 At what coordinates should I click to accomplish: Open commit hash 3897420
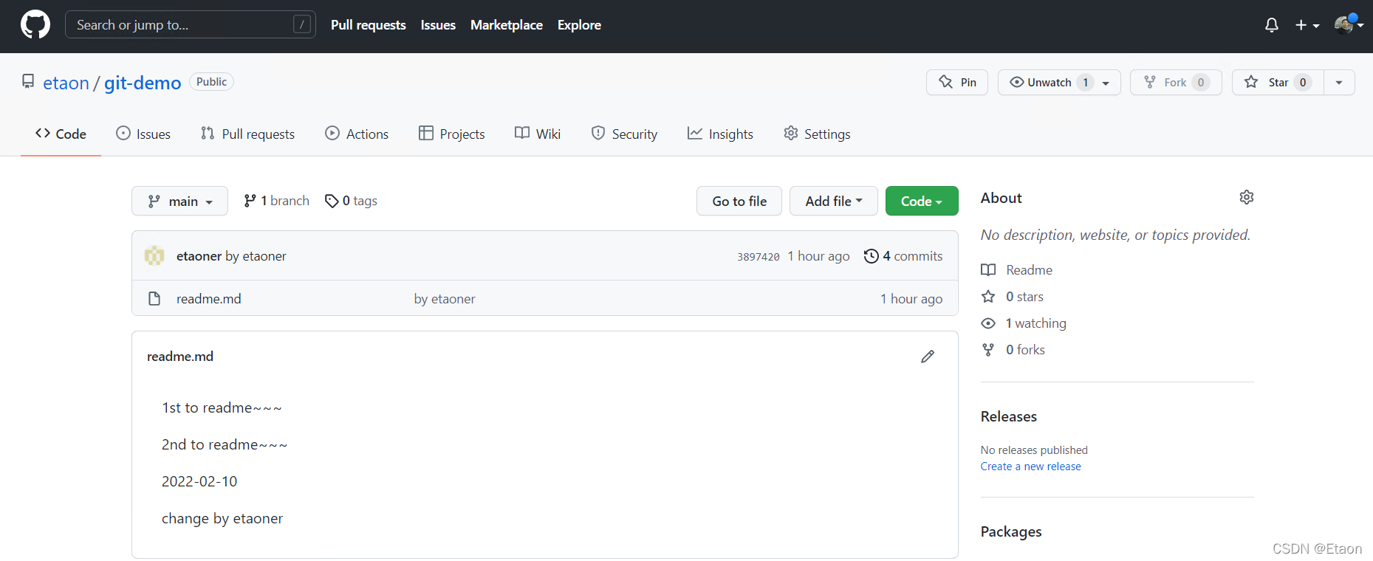758,257
